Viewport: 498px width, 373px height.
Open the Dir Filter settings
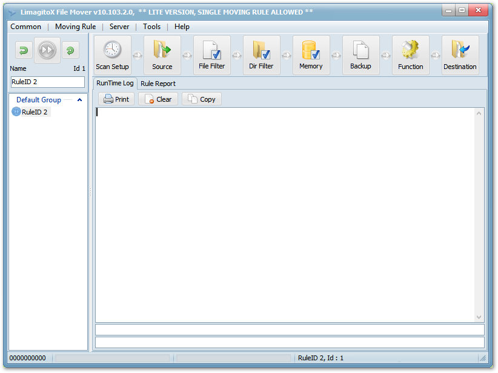pyautogui.click(x=261, y=55)
